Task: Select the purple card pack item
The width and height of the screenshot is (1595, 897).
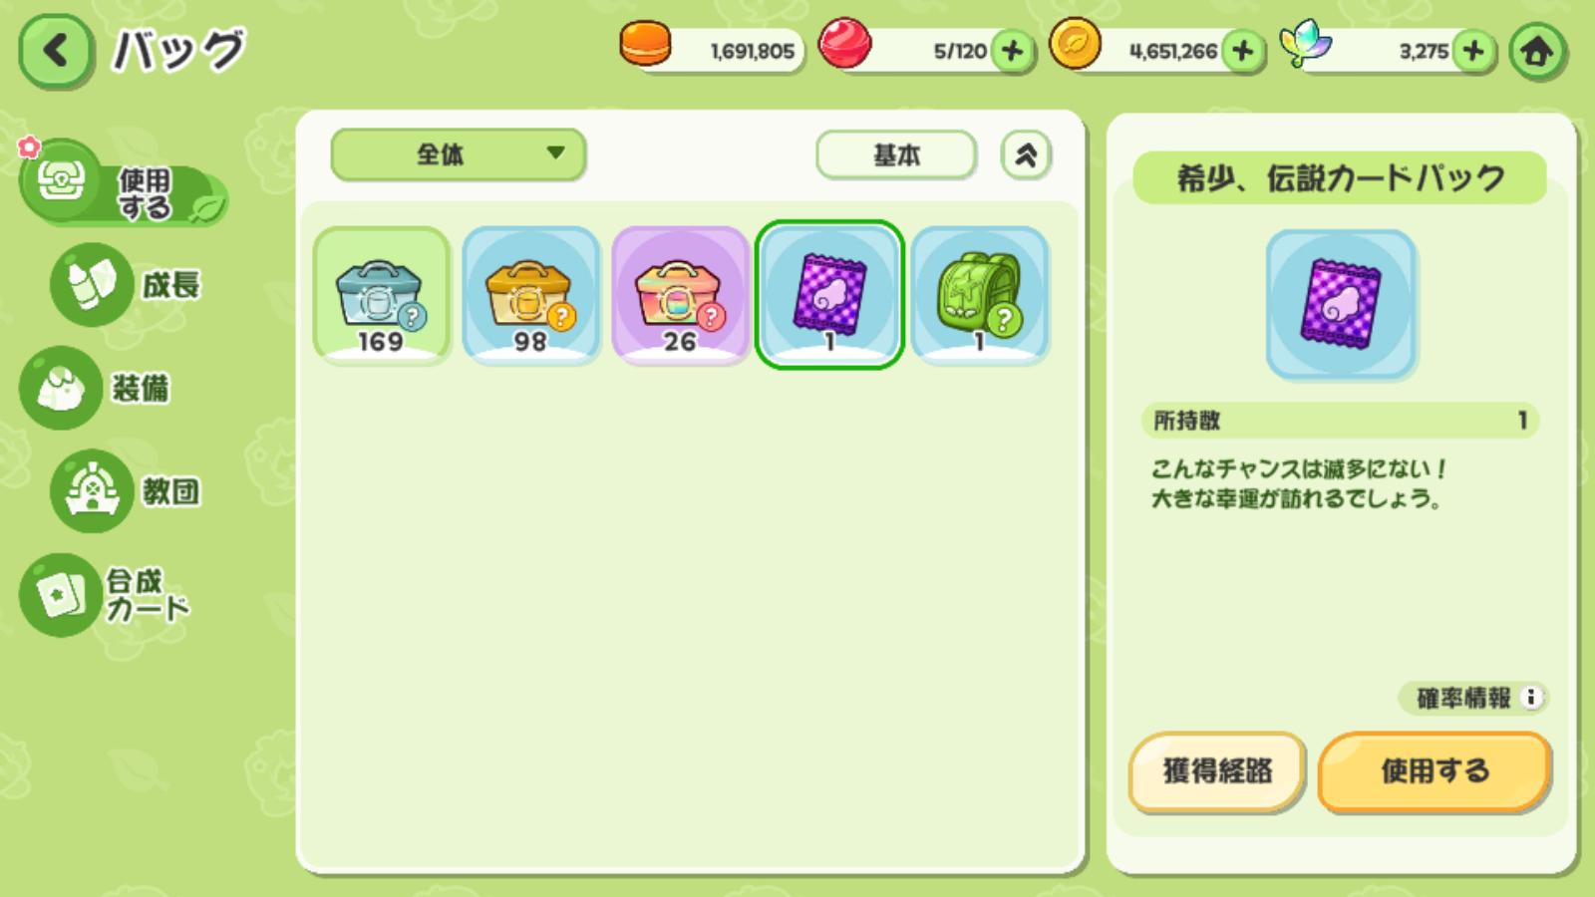Action: (x=829, y=295)
